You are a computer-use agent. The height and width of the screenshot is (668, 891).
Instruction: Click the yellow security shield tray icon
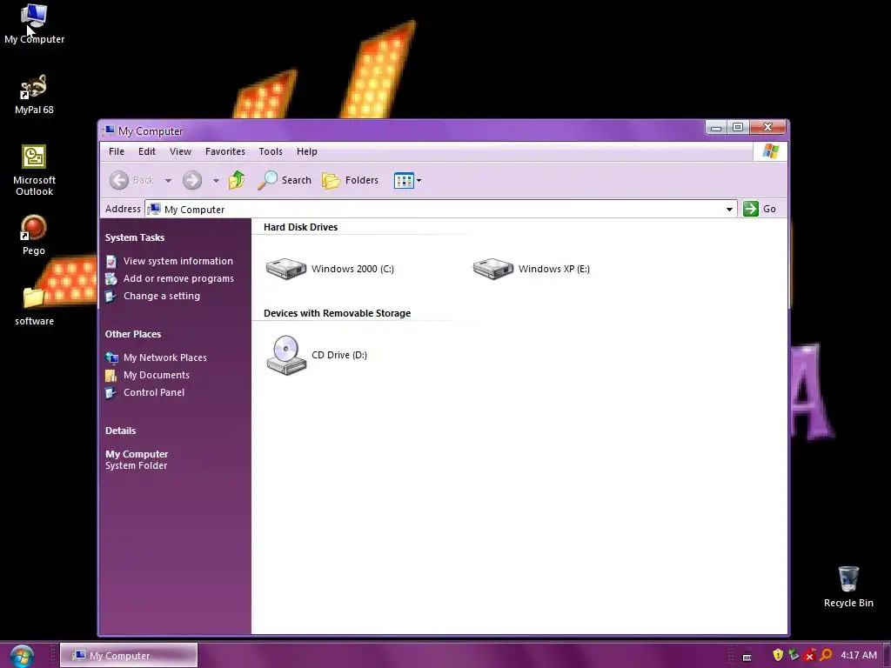click(778, 655)
